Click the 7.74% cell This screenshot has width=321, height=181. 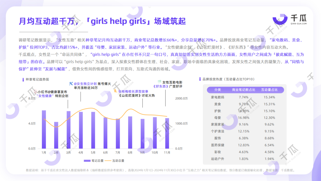tap(243, 97)
